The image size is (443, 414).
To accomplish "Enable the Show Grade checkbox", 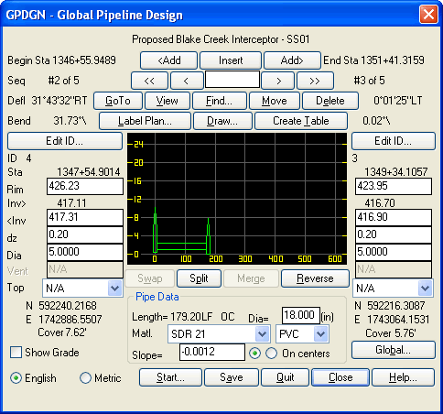I will (16, 352).
